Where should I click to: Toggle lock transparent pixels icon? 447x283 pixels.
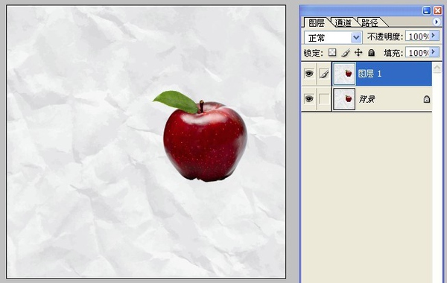point(332,52)
